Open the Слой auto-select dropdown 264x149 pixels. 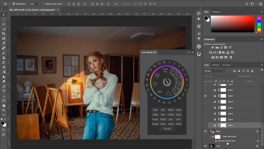click(34, 4)
